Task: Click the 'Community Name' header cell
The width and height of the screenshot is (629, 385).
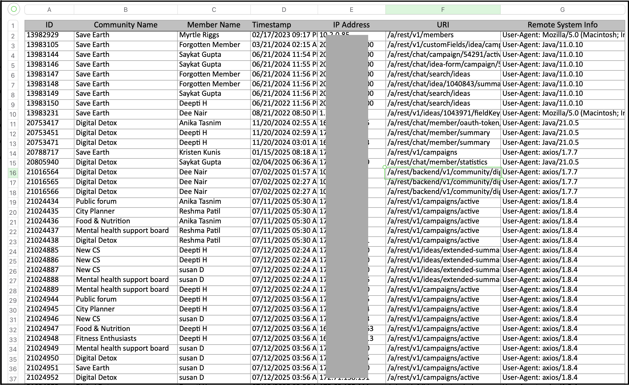Action: pos(126,25)
